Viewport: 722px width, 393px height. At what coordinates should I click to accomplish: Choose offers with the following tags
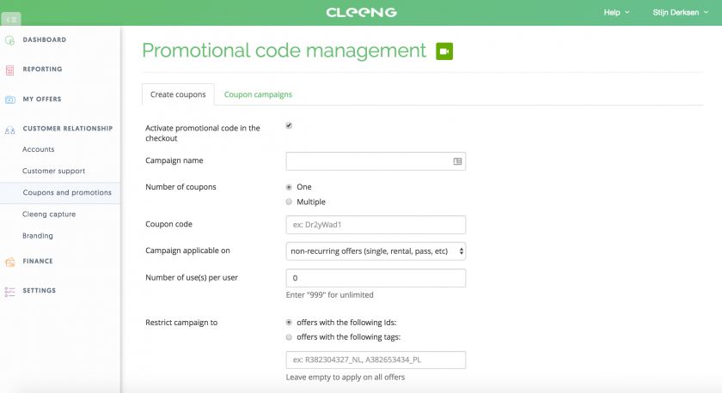(289, 337)
